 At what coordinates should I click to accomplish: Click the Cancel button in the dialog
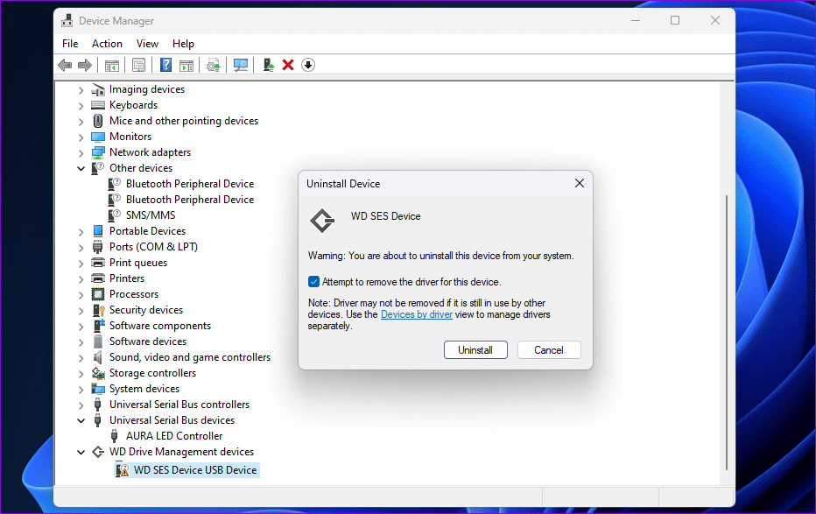[549, 350]
